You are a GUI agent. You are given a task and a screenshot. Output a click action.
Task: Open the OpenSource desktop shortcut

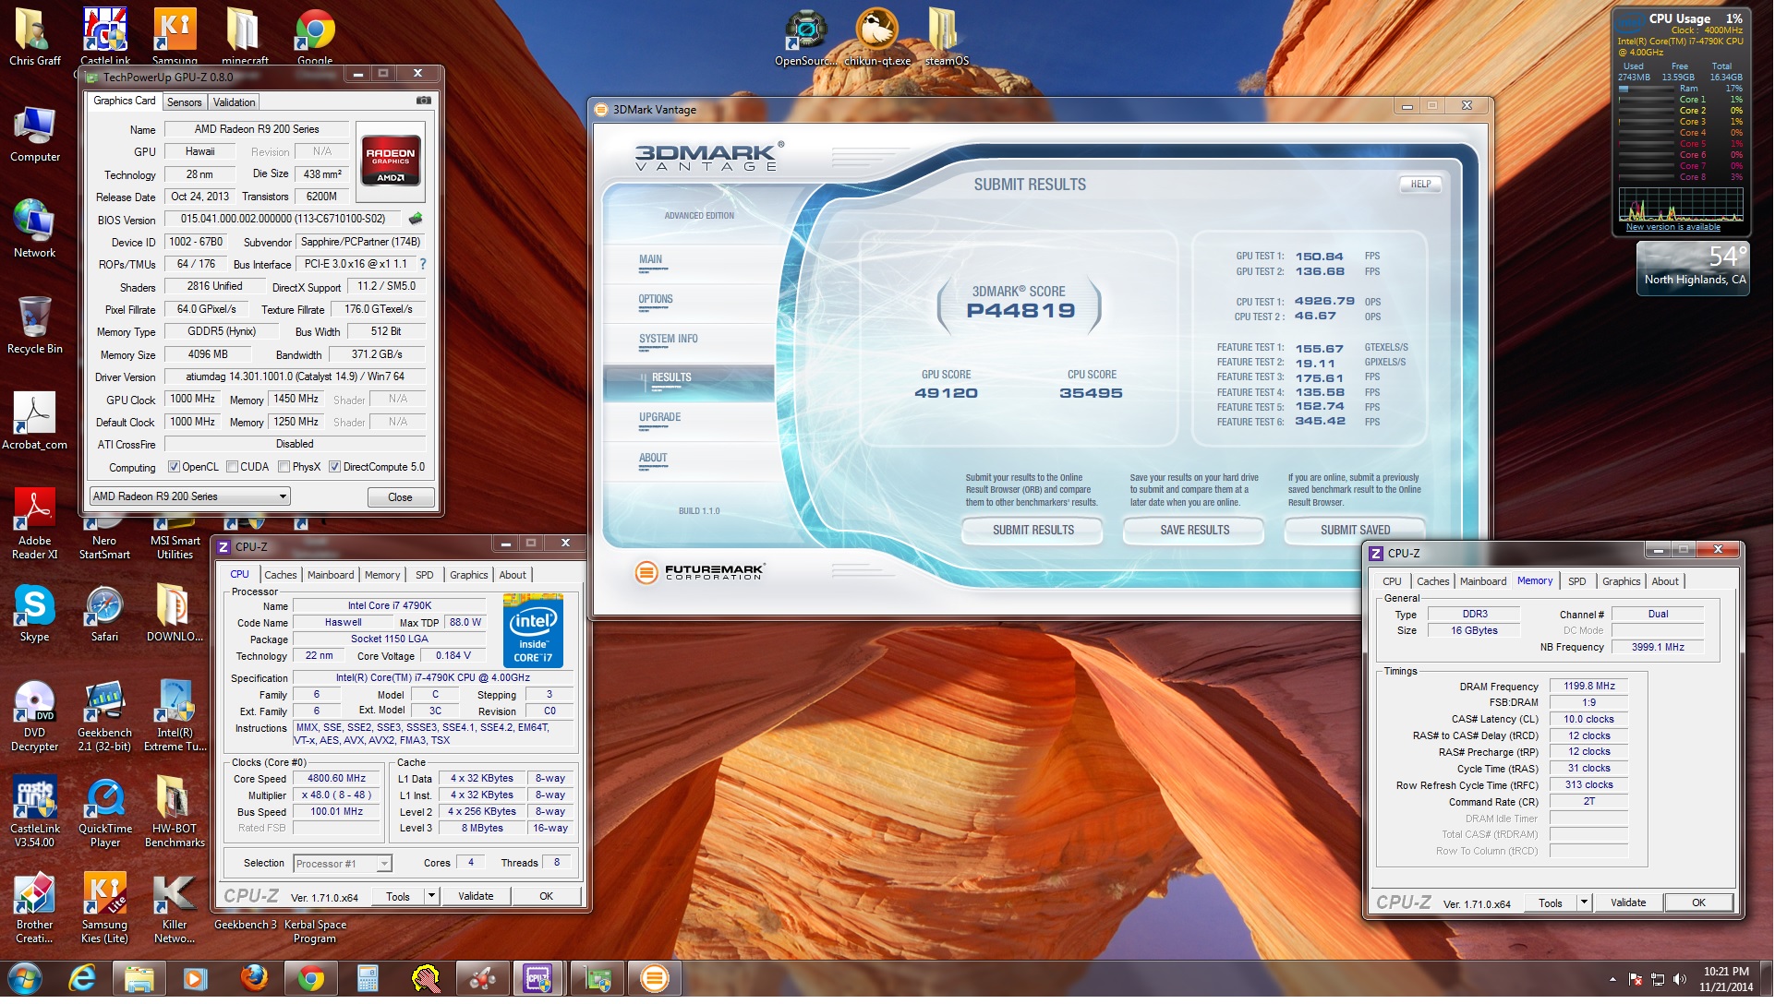(x=805, y=37)
